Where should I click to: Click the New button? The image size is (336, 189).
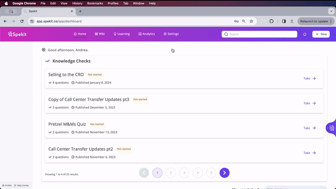pos(321,34)
